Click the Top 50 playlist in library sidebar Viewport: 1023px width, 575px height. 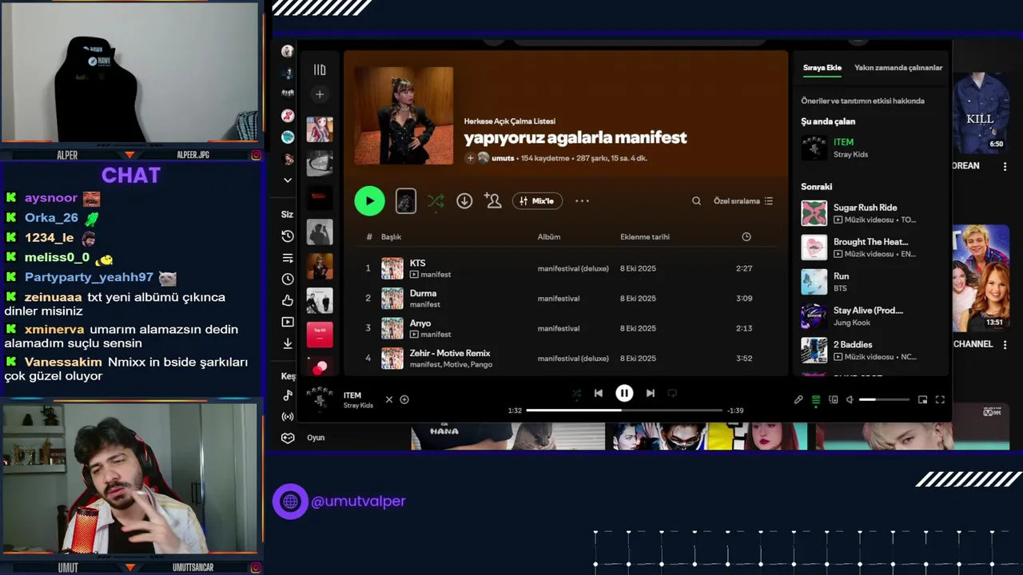(x=320, y=335)
